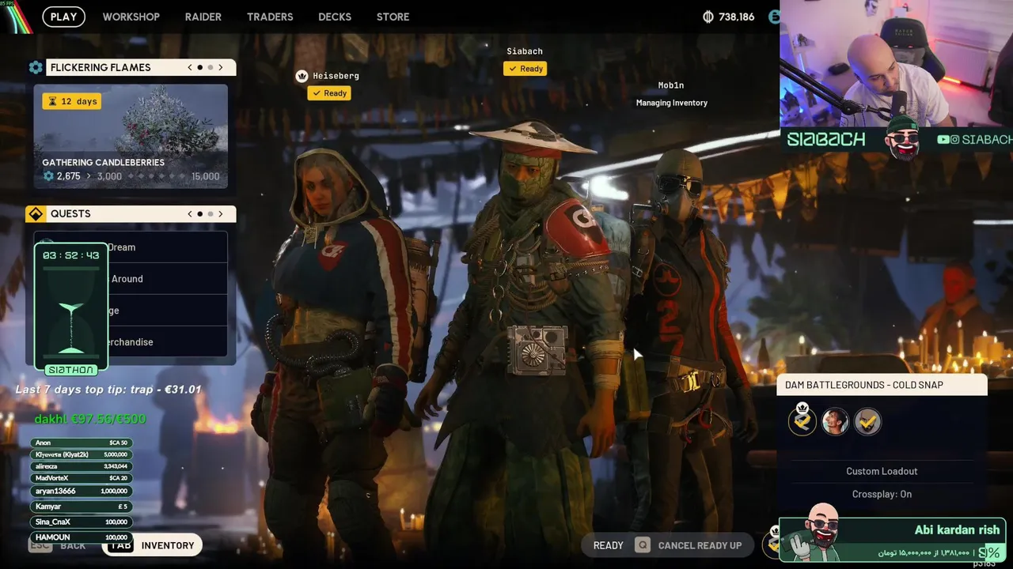Click the Siabach stream logo text
The height and width of the screenshot is (569, 1013).
click(827, 140)
